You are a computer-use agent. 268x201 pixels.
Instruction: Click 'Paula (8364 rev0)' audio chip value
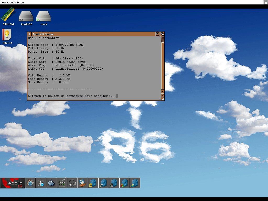[71, 62]
